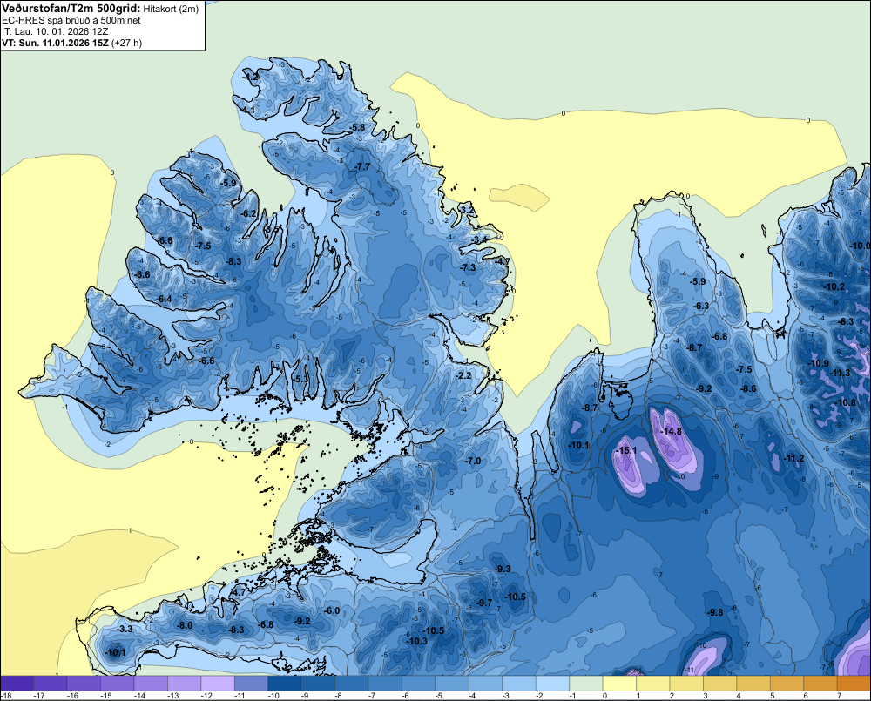The height and width of the screenshot is (701, 871).
Task: Click the -9.3 temperature value on the map
Action: click(x=503, y=569)
